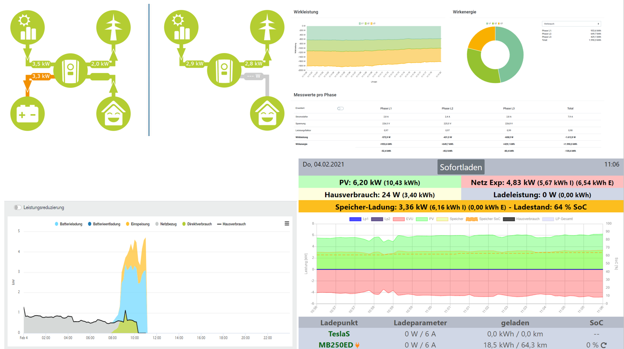Click the house icon below the '--- W' line
624x349 pixels.
tap(267, 114)
